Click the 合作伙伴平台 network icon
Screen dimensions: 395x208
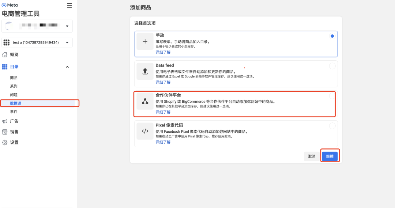click(145, 101)
